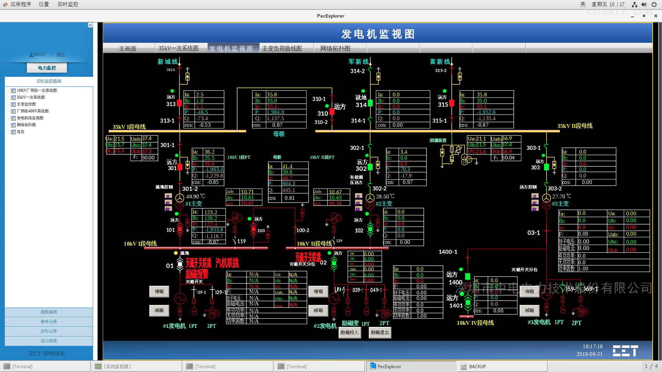This screenshot has width=662, height=372.
Task: Click 英 input method indicator
Action: tap(583, 4)
